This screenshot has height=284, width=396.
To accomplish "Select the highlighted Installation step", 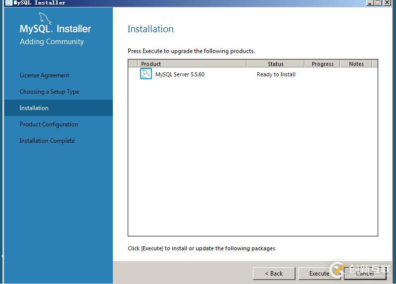I will pos(34,108).
